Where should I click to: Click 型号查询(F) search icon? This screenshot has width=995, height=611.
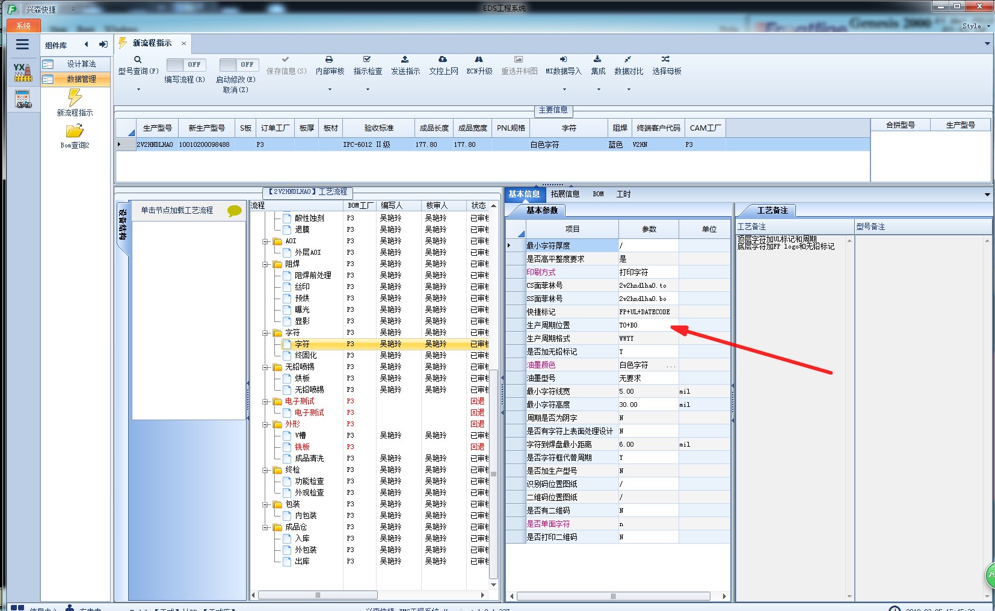(138, 60)
